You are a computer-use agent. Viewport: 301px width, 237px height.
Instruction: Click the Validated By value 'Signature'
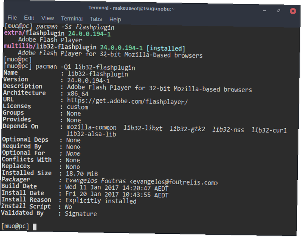pyautogui.click(x=81, y=214)
